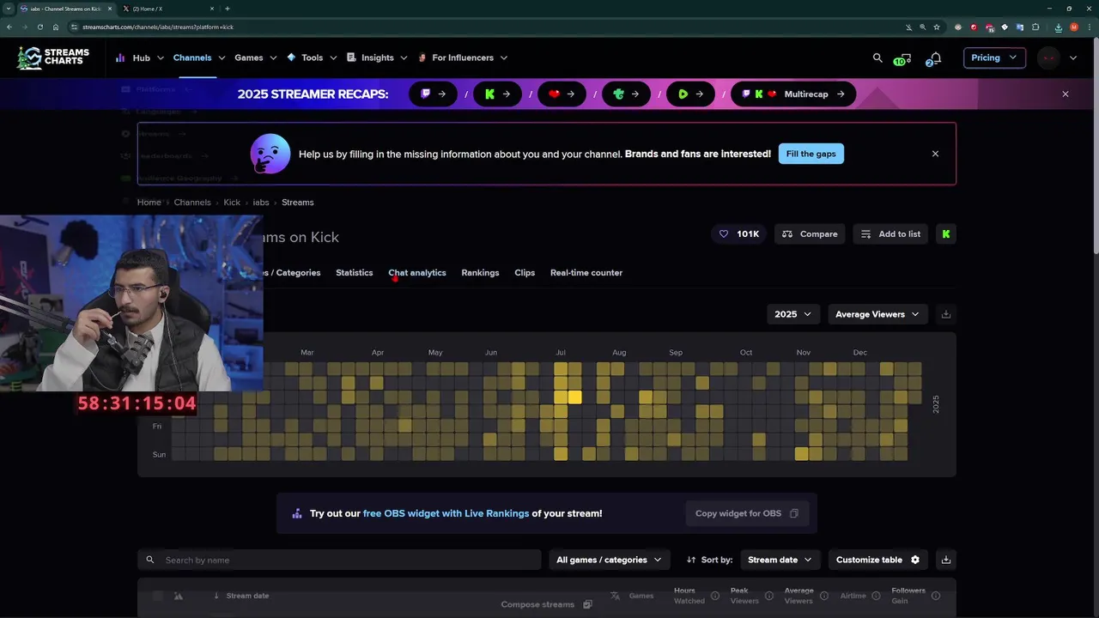This screenshot has height=618, width=1099.
Task: Open the 2025 year dropdown
Action: tap(793, 314)
